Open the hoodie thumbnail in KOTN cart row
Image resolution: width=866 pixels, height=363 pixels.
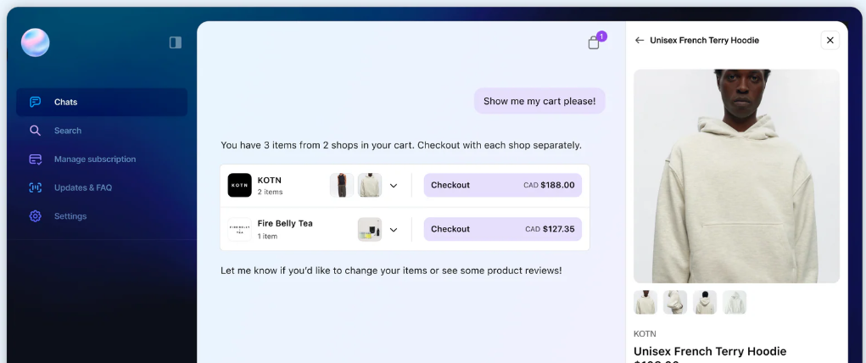point(370,185)
